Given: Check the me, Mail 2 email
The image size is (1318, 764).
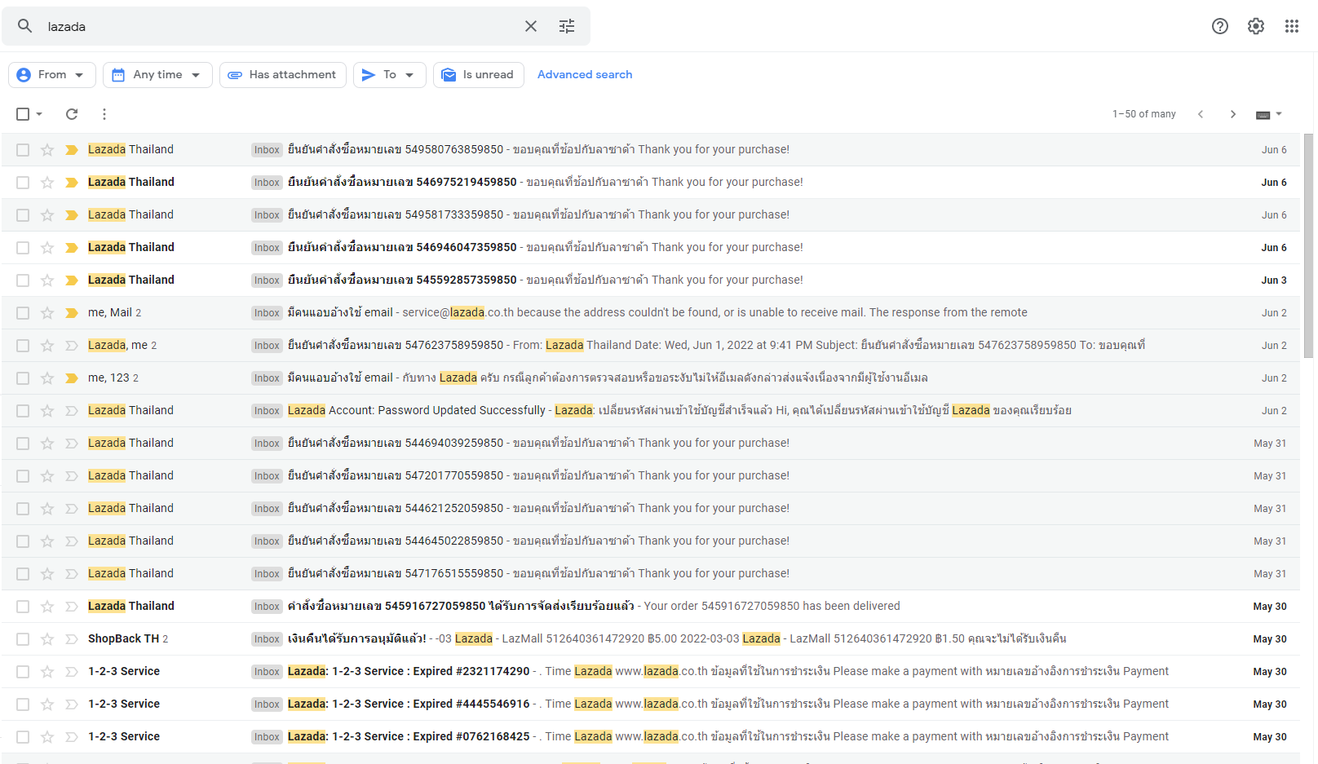Looking at the screenshot, I should (x=23, y=313).
